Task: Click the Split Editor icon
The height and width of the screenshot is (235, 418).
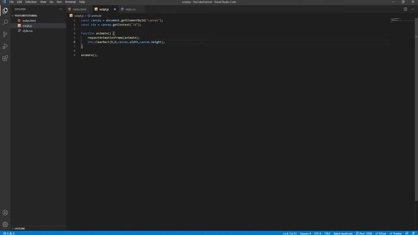Action: [405, 9]
